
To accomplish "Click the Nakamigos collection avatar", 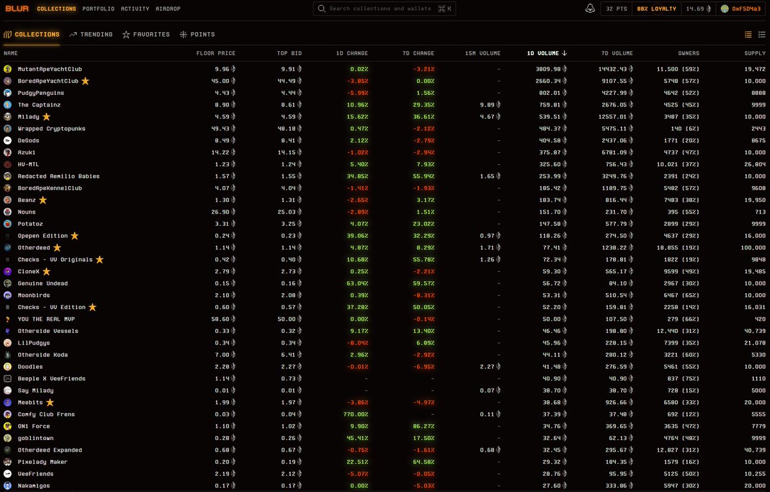I will (x=8, y=486).
